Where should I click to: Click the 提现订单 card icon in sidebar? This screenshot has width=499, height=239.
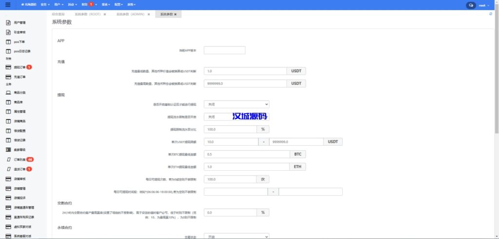(x=9, y=67)
